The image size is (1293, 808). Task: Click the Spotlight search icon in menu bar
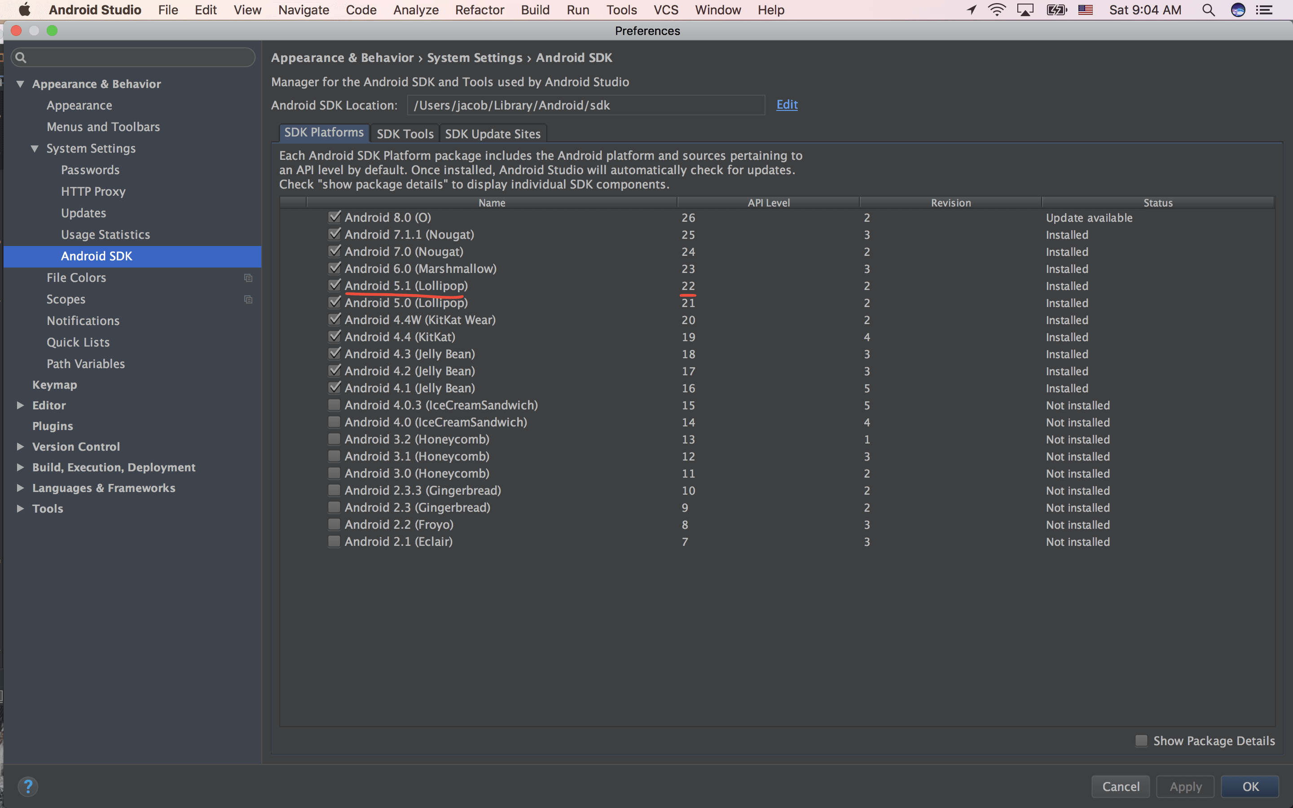pos(1209,9)
